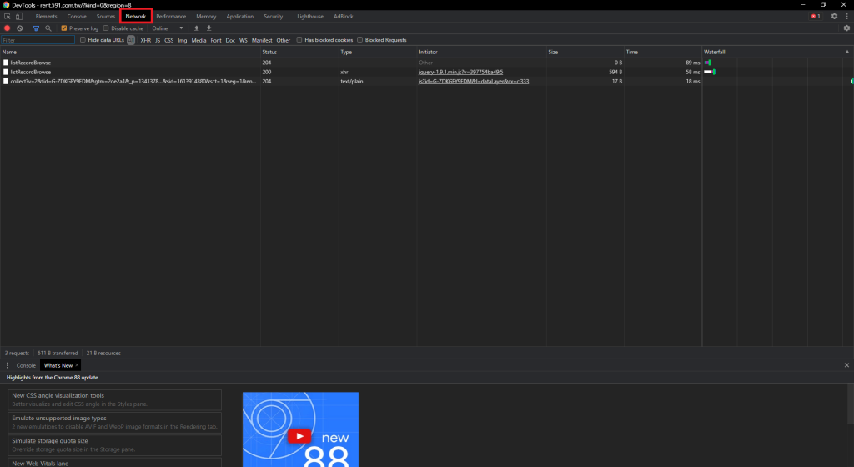Open the Performance tab

171,17
